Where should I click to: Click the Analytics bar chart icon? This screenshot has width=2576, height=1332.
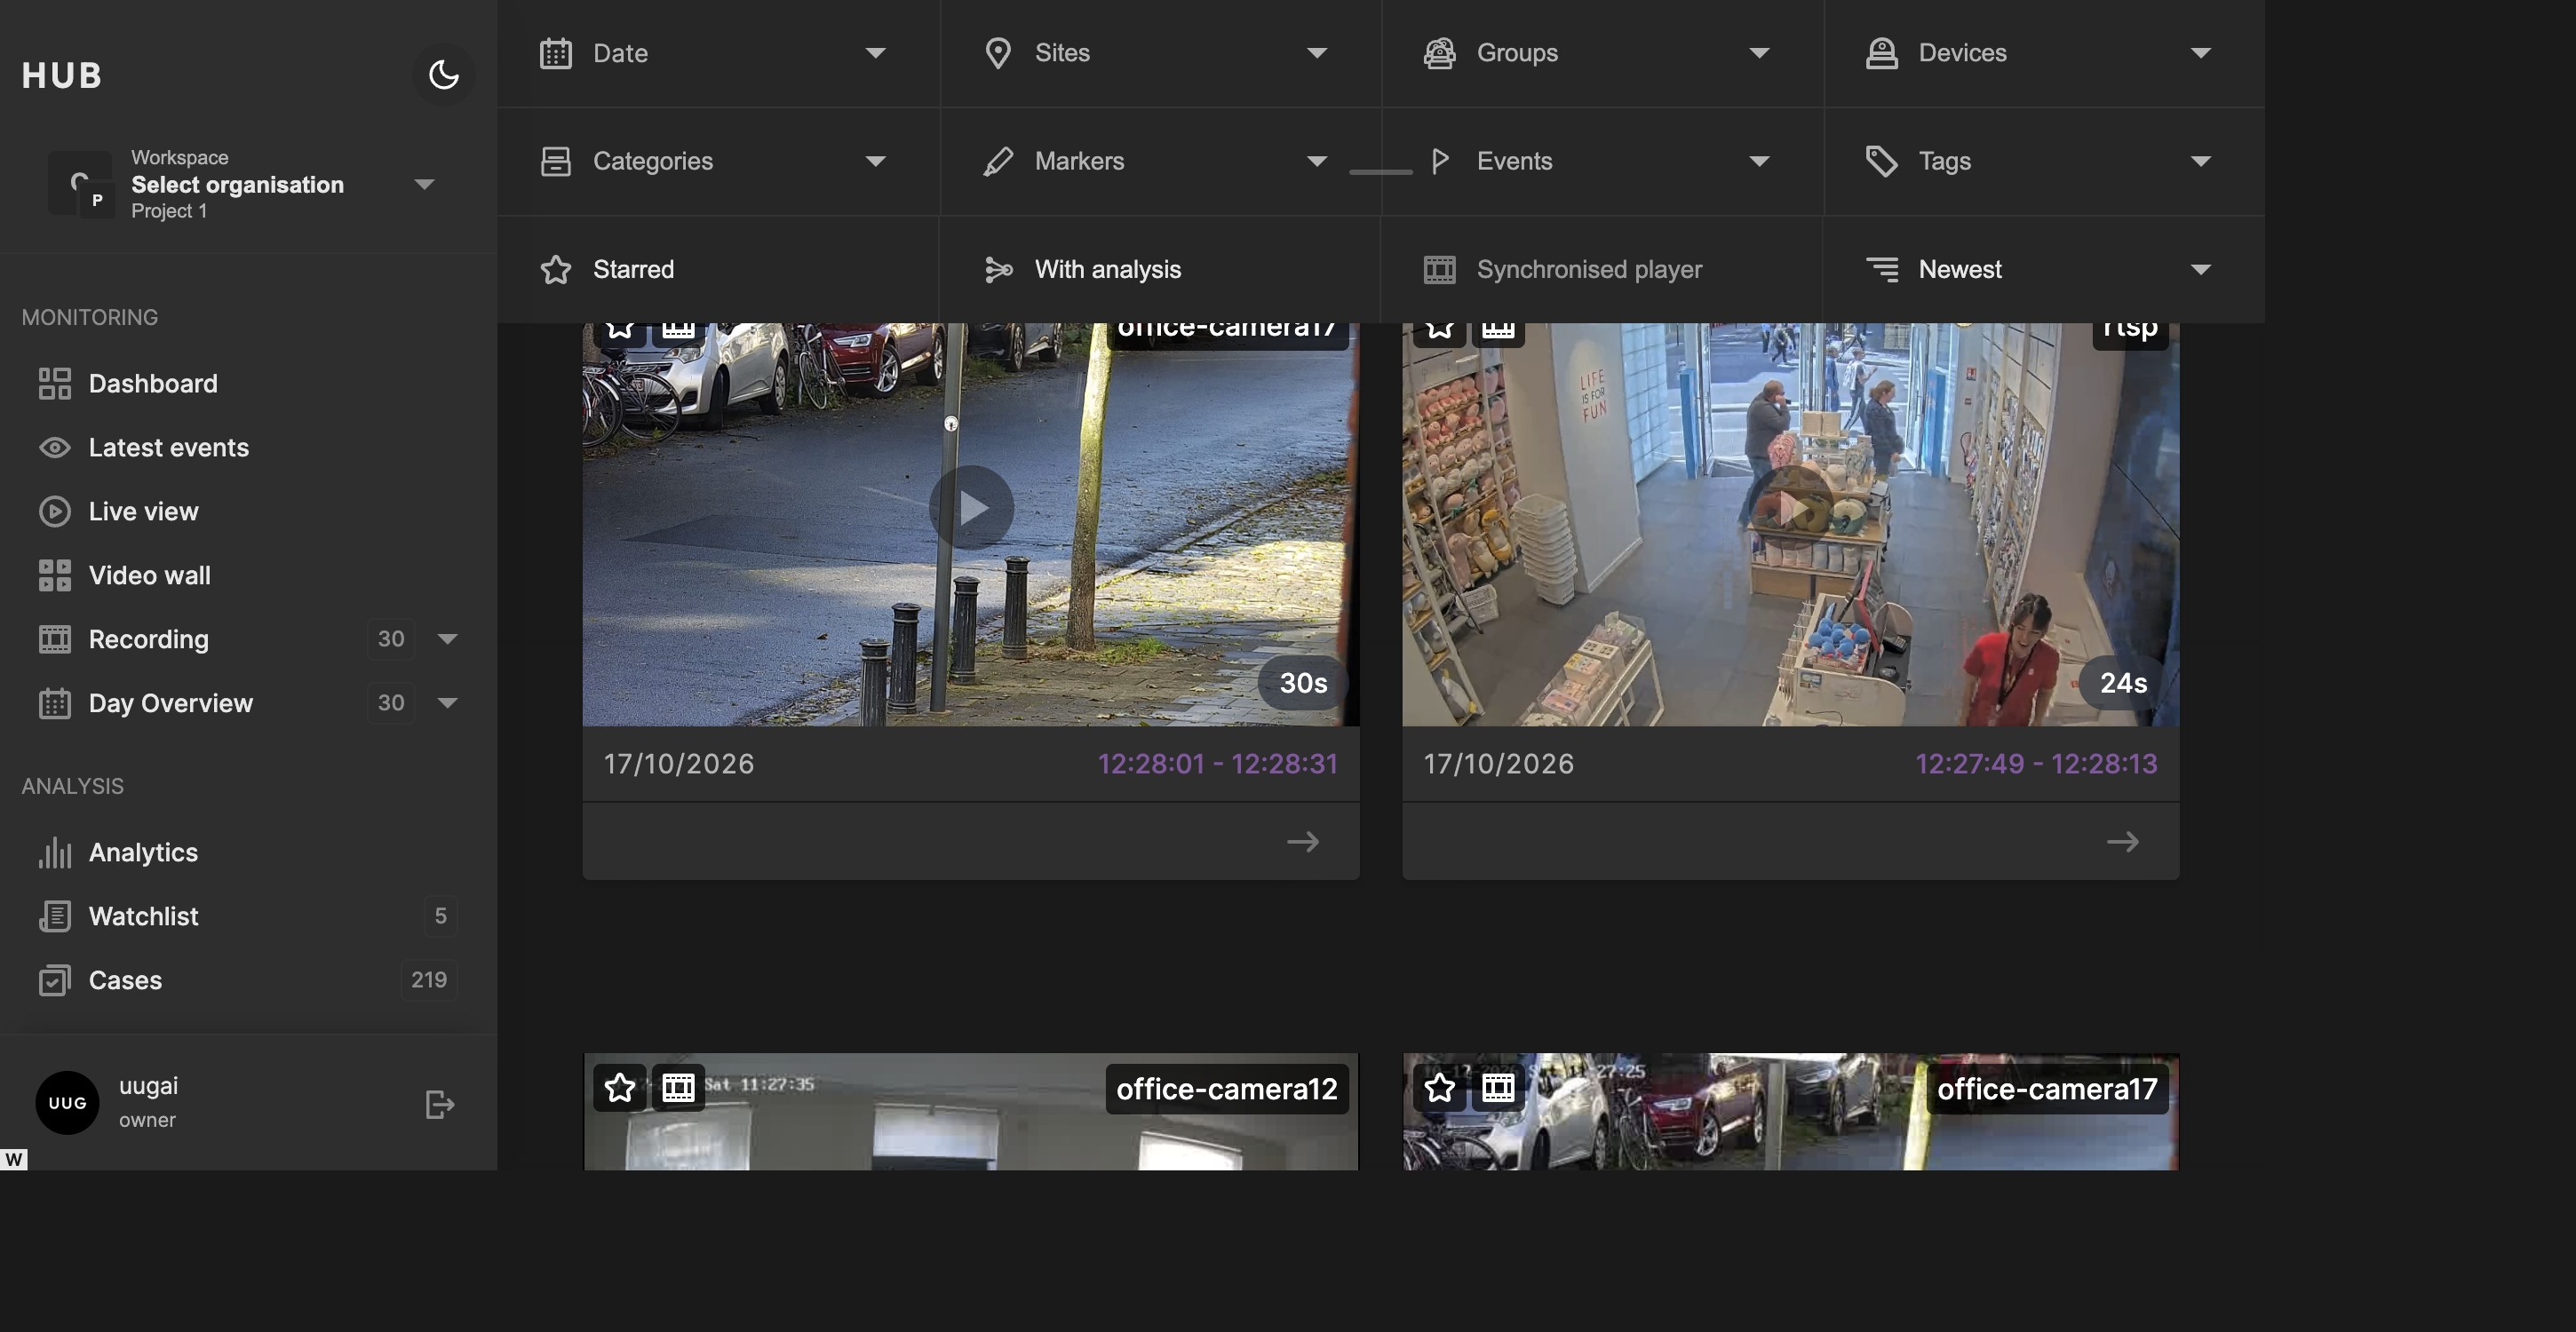(x=54, y=852)
